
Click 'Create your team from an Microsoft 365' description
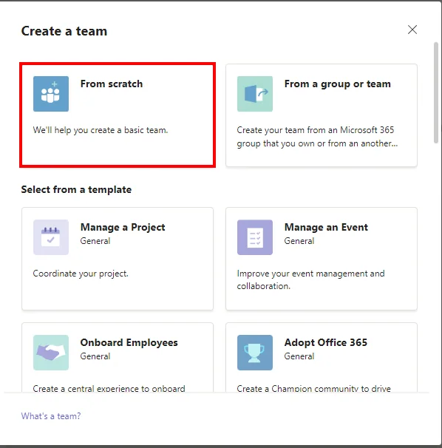(x=316, y=130)
